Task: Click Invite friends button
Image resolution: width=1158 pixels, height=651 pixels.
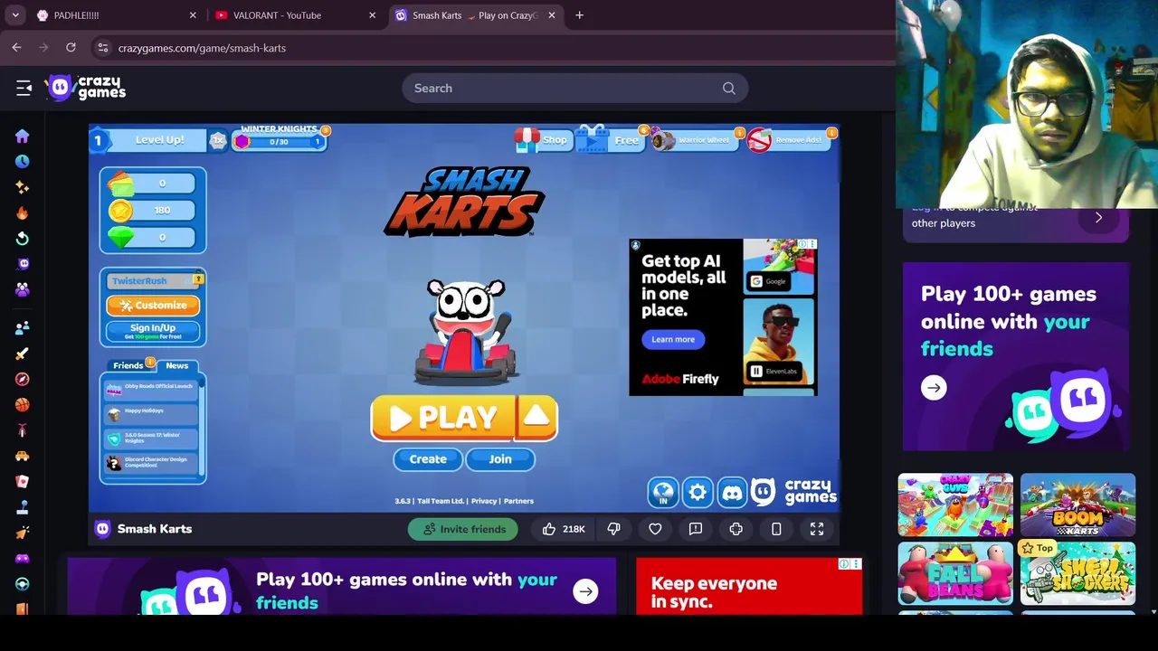Action: pyautogui.click(x=463, y=529)
